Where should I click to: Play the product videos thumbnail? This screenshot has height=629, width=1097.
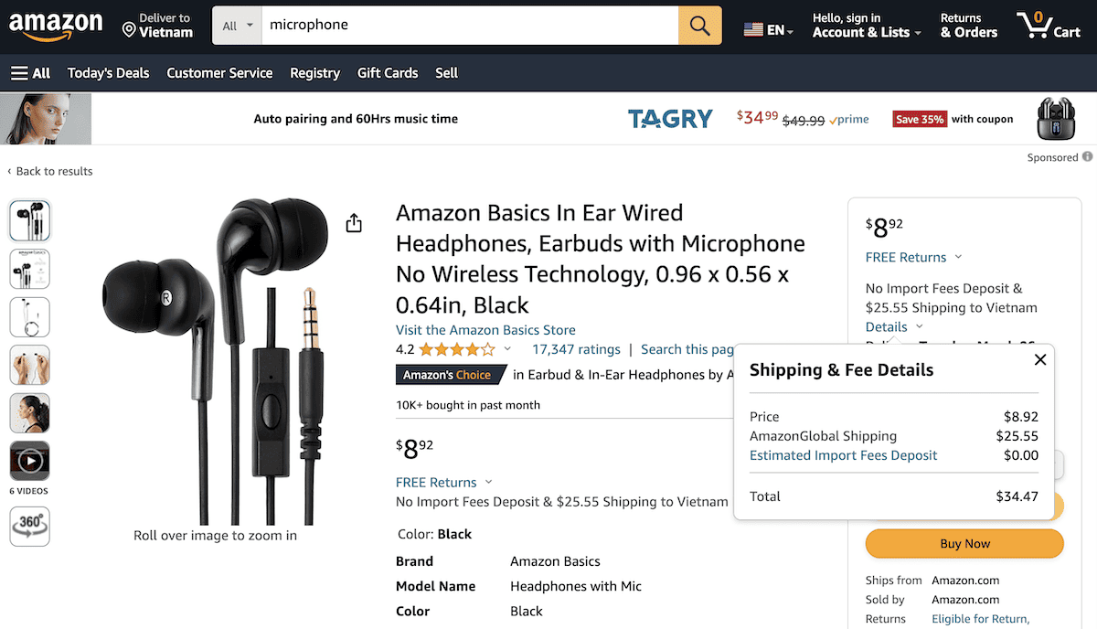(29, 461)
